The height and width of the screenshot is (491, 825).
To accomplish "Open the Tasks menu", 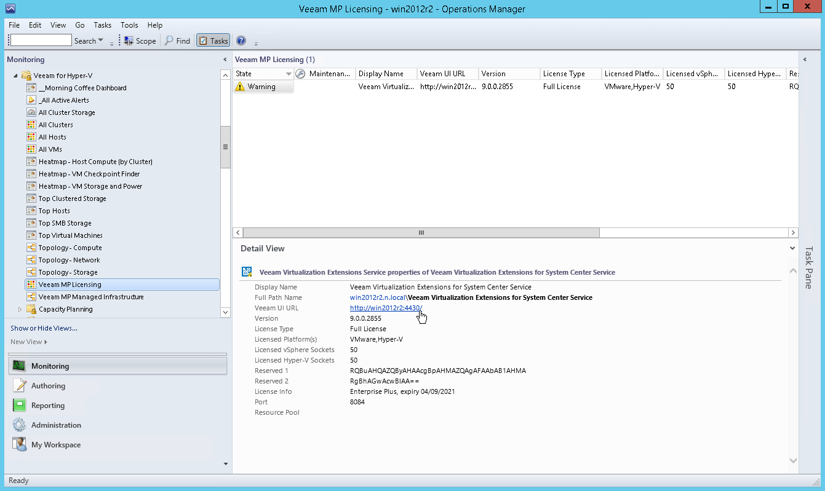I will point(103,25).
